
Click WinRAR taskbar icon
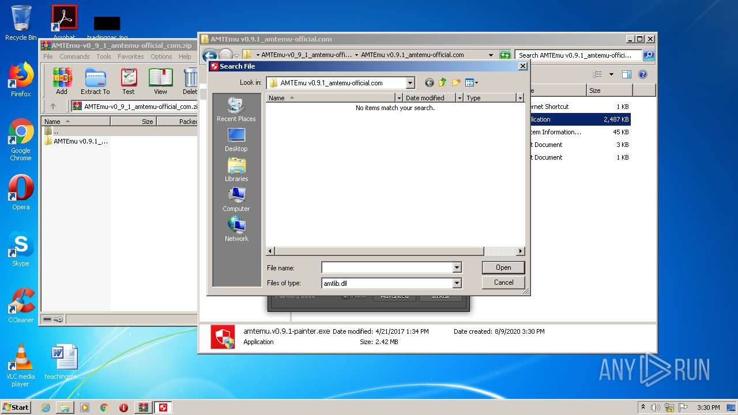[143, 408]
